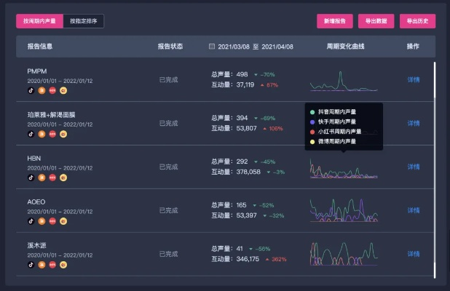The height and width of the screenshot is (291, 450).
Task: Click the Kuaishou icon in the PMPM row
Action: point(42,91)
